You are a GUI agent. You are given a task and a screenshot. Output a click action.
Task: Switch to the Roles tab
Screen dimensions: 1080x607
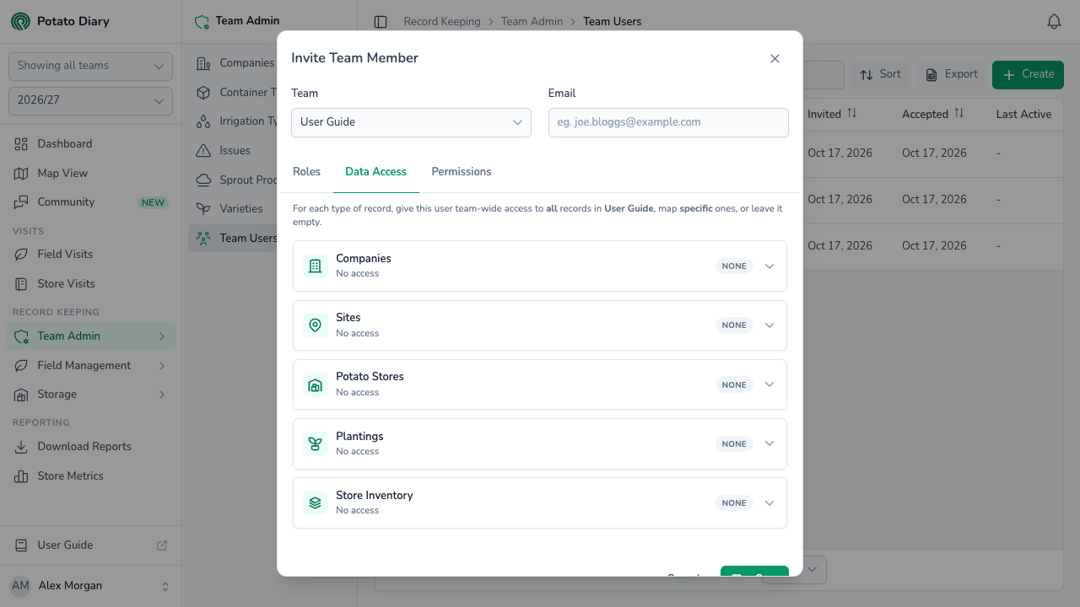pos(306,172)
